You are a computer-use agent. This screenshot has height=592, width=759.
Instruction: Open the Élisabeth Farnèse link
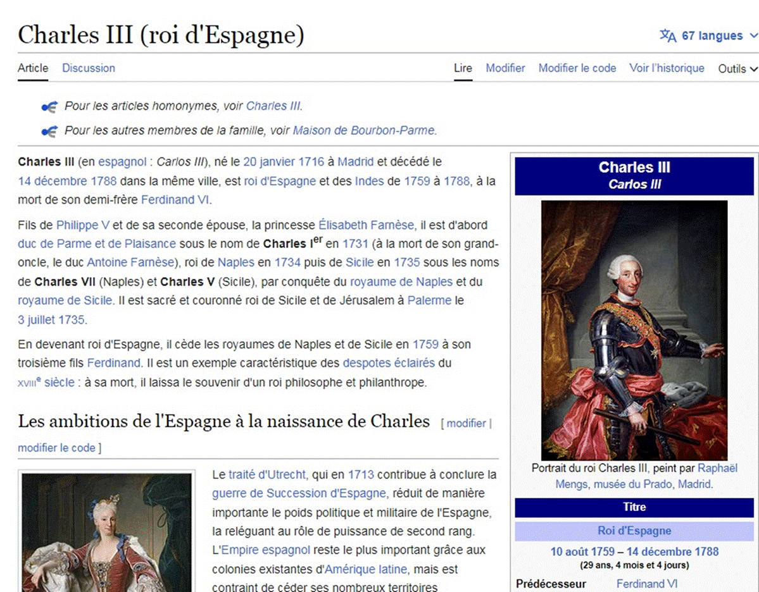click(367, 225)
